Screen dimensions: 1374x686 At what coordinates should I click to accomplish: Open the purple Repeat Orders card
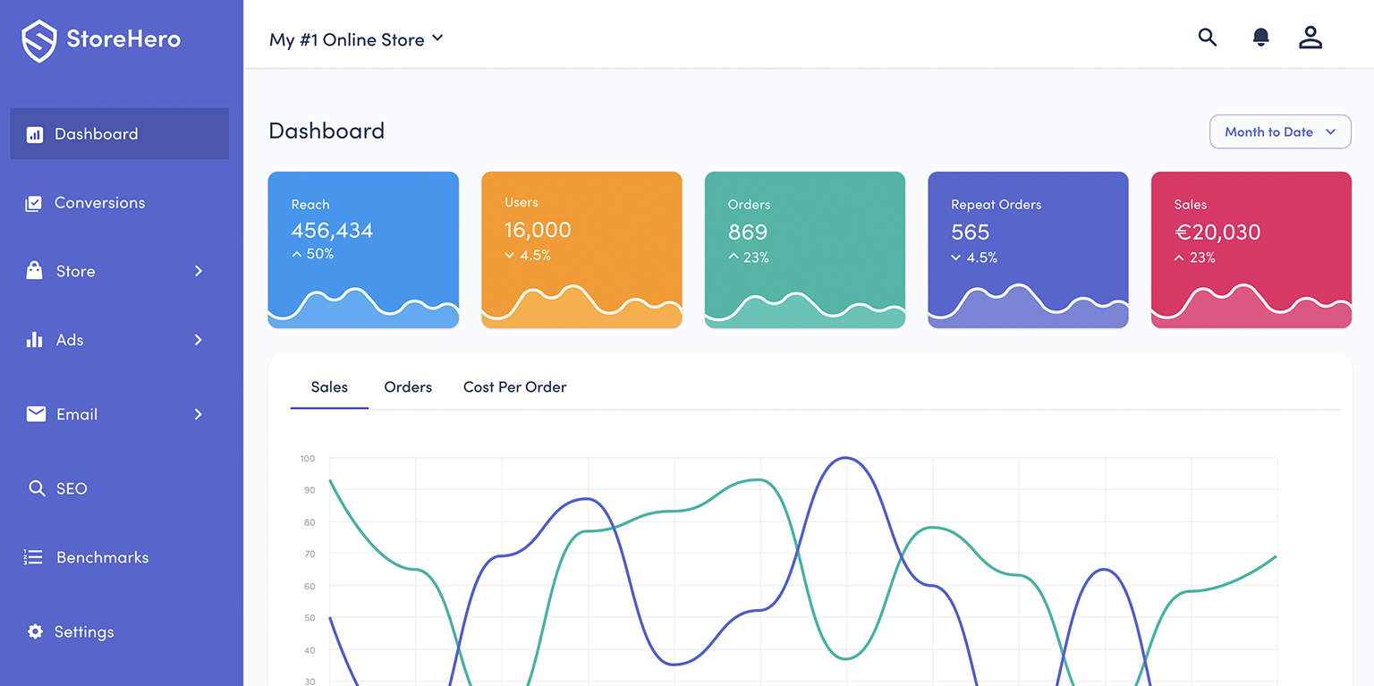pos(1028,250)
